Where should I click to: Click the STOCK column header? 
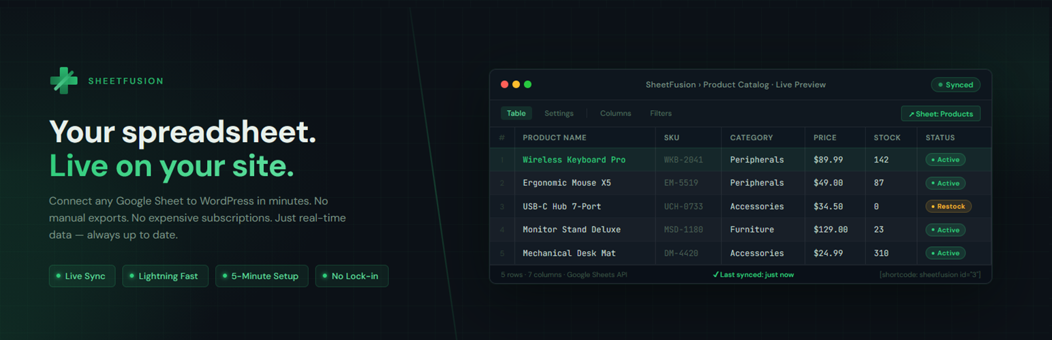click(887, 137)
